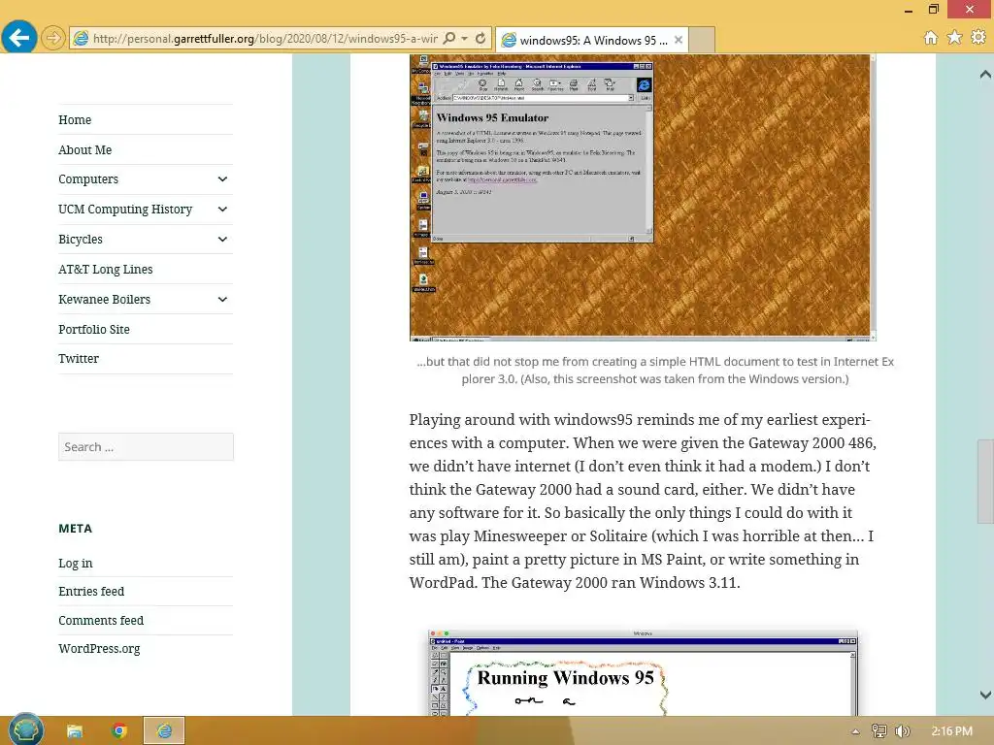Open the volume speaker tray icon
This screenshot has height=745, width=994.
(x=902, y=731)
